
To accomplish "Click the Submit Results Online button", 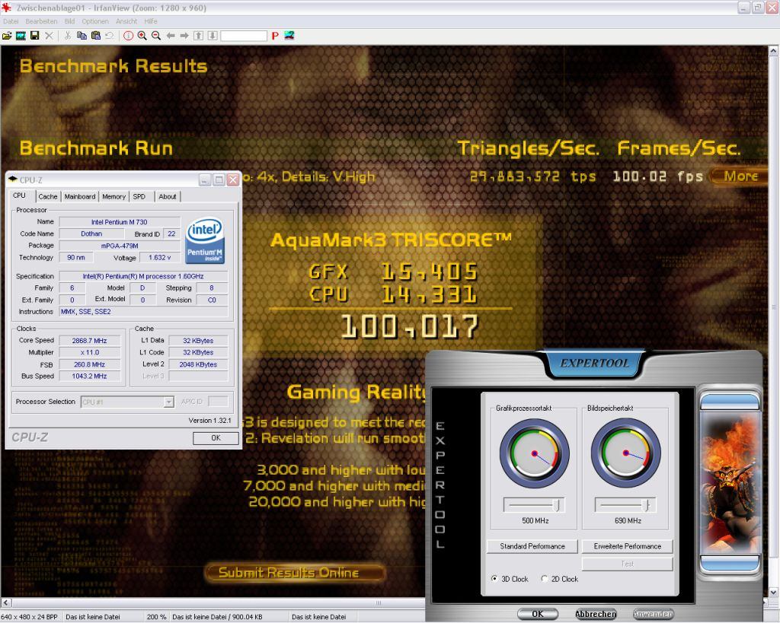I will 294,572.
